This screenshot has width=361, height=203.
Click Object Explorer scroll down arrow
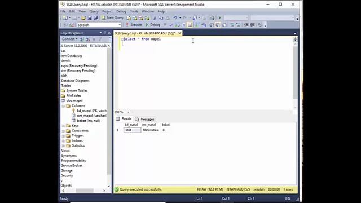pos(109,186)
